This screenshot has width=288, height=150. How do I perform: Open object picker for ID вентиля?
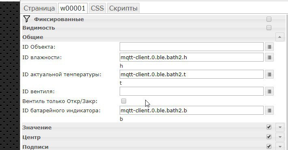(x=269, y=91)
